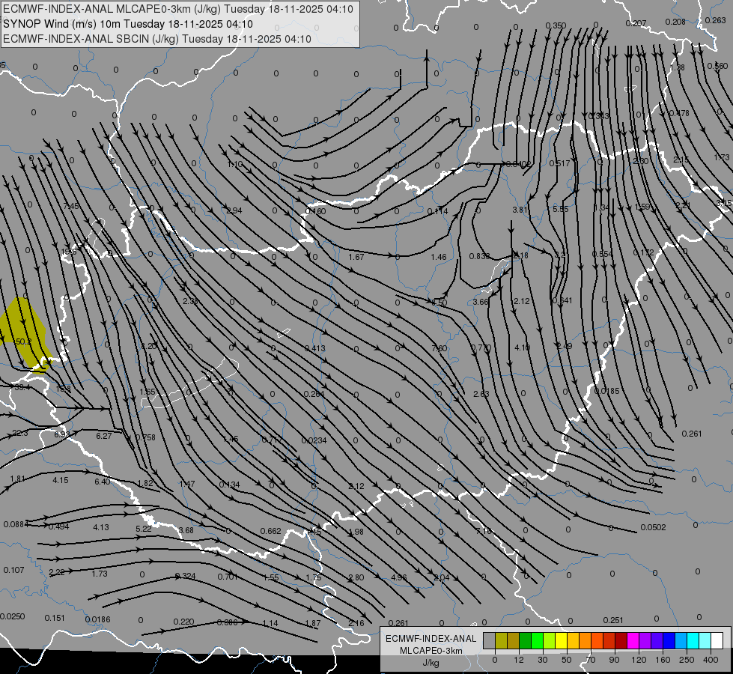The width and height of the screenshot is (733, 674).
Task: Click legend tick label '250'
Action: [x=687, y=660]
